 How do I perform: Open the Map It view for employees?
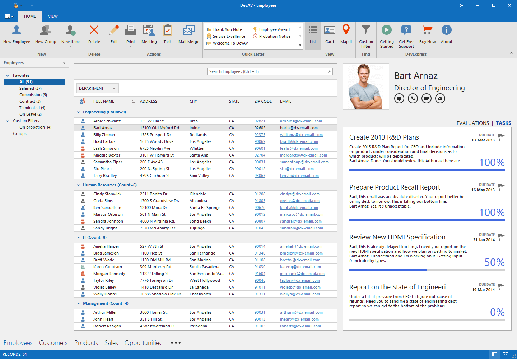tap(346, 35)
